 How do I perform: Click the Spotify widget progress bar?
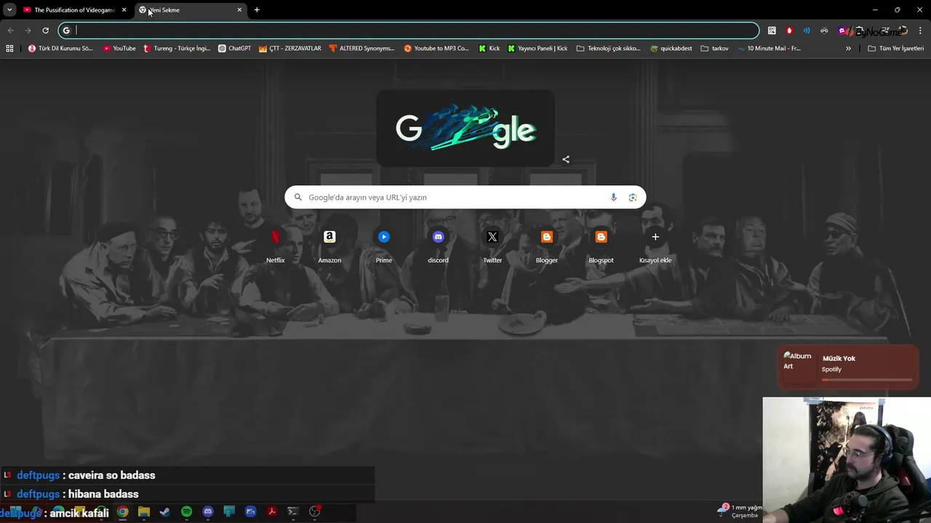(867, 379)
